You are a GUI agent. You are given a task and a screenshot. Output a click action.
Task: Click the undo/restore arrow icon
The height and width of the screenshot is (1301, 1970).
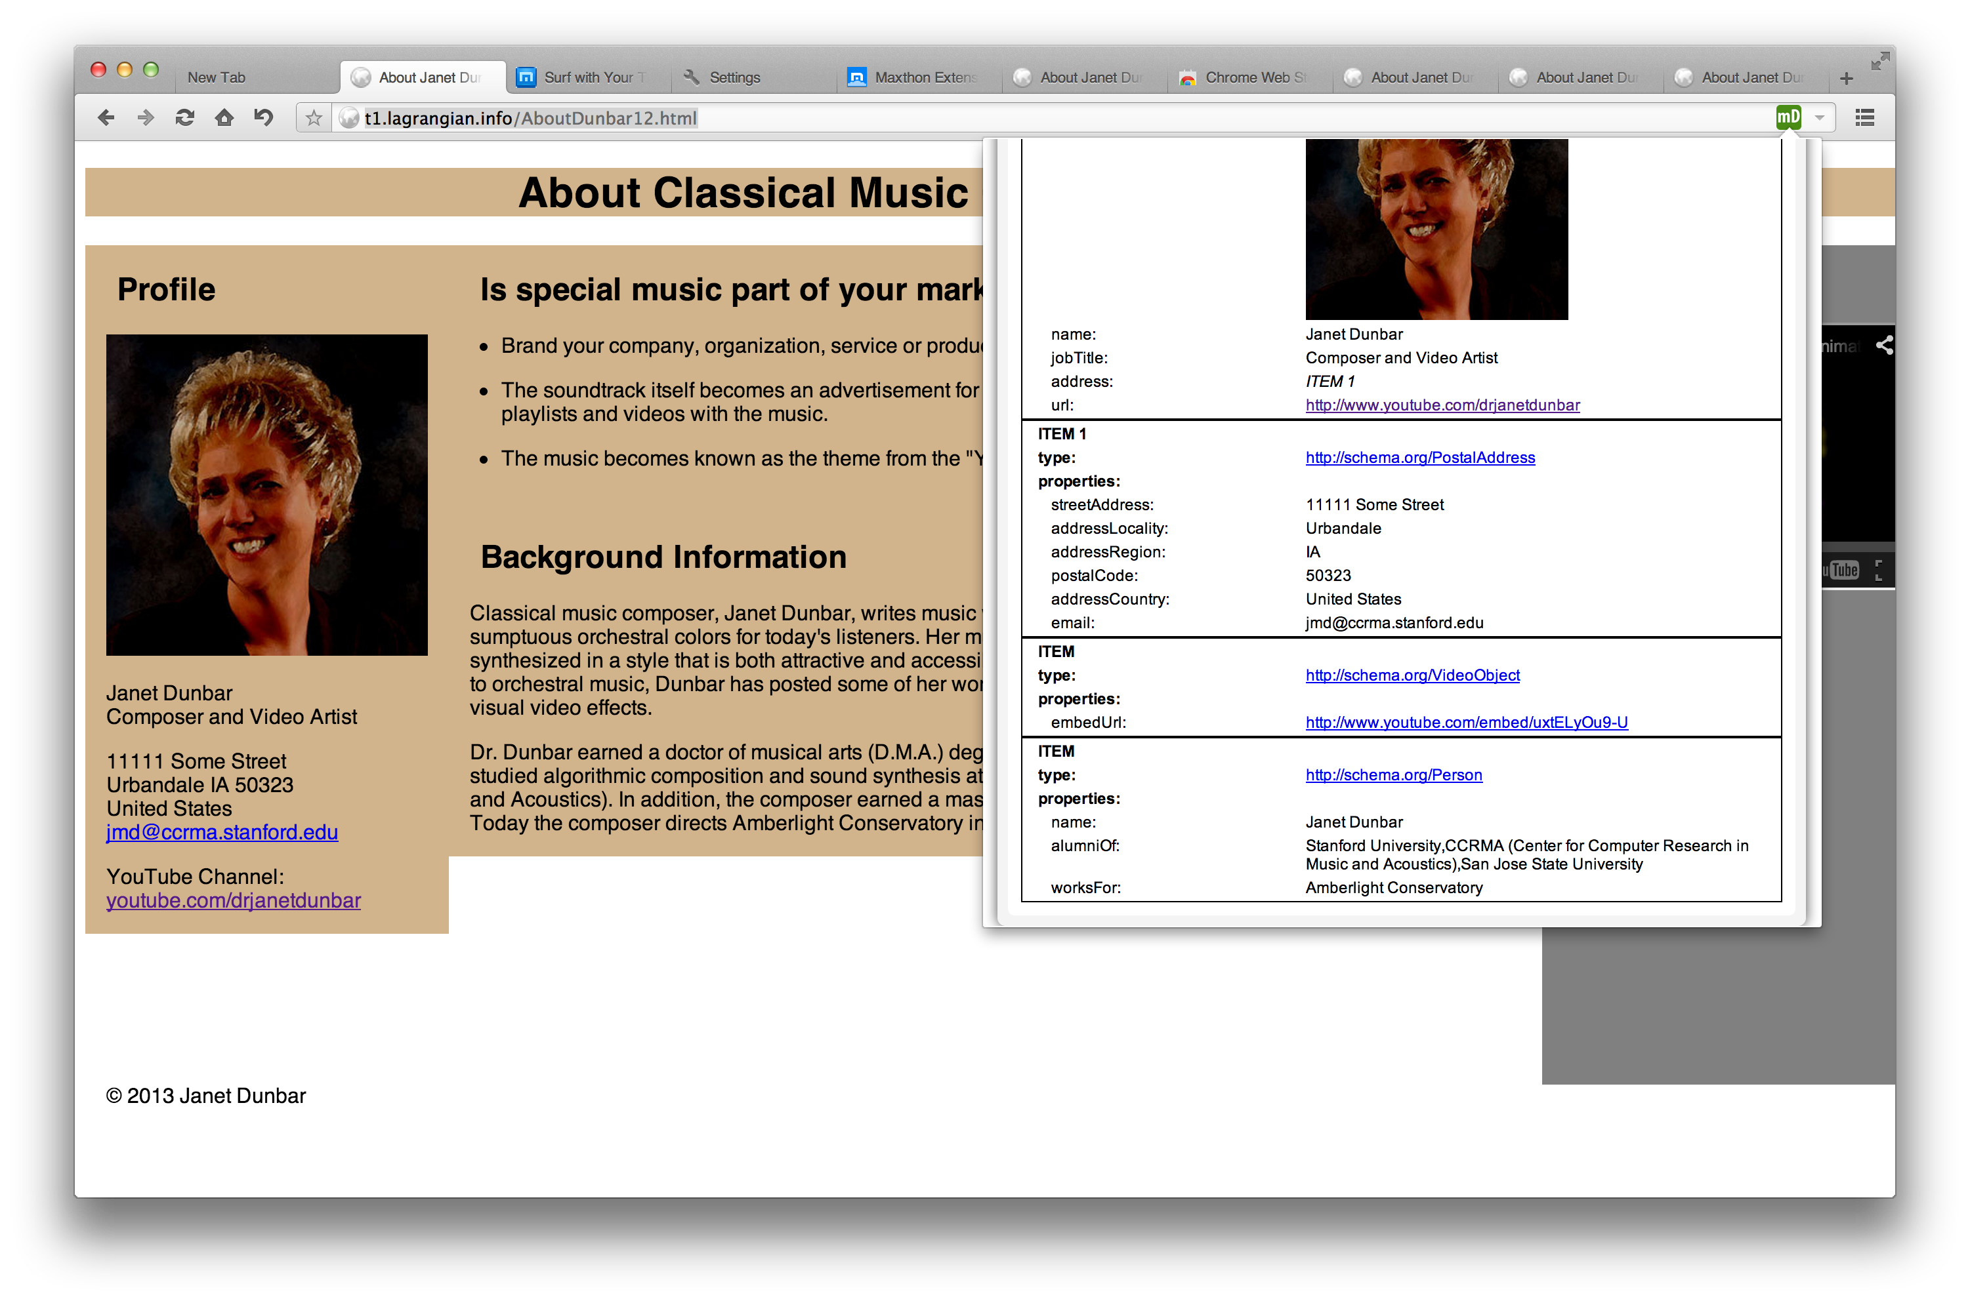click(263, 118)
